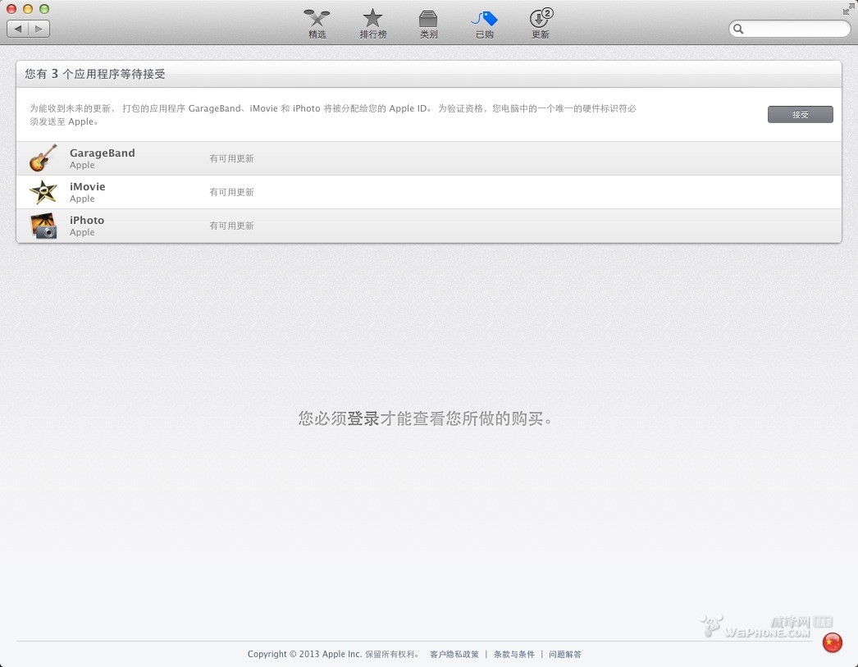Select the 已购 purchased tag tab
Image resolution: width=858 pixels, height=667 pixels.
[484, 24]
